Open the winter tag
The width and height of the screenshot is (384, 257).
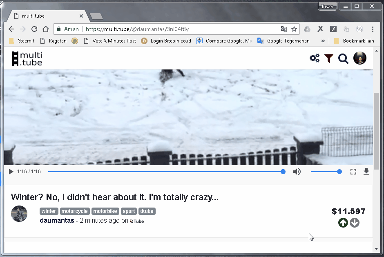49,211
